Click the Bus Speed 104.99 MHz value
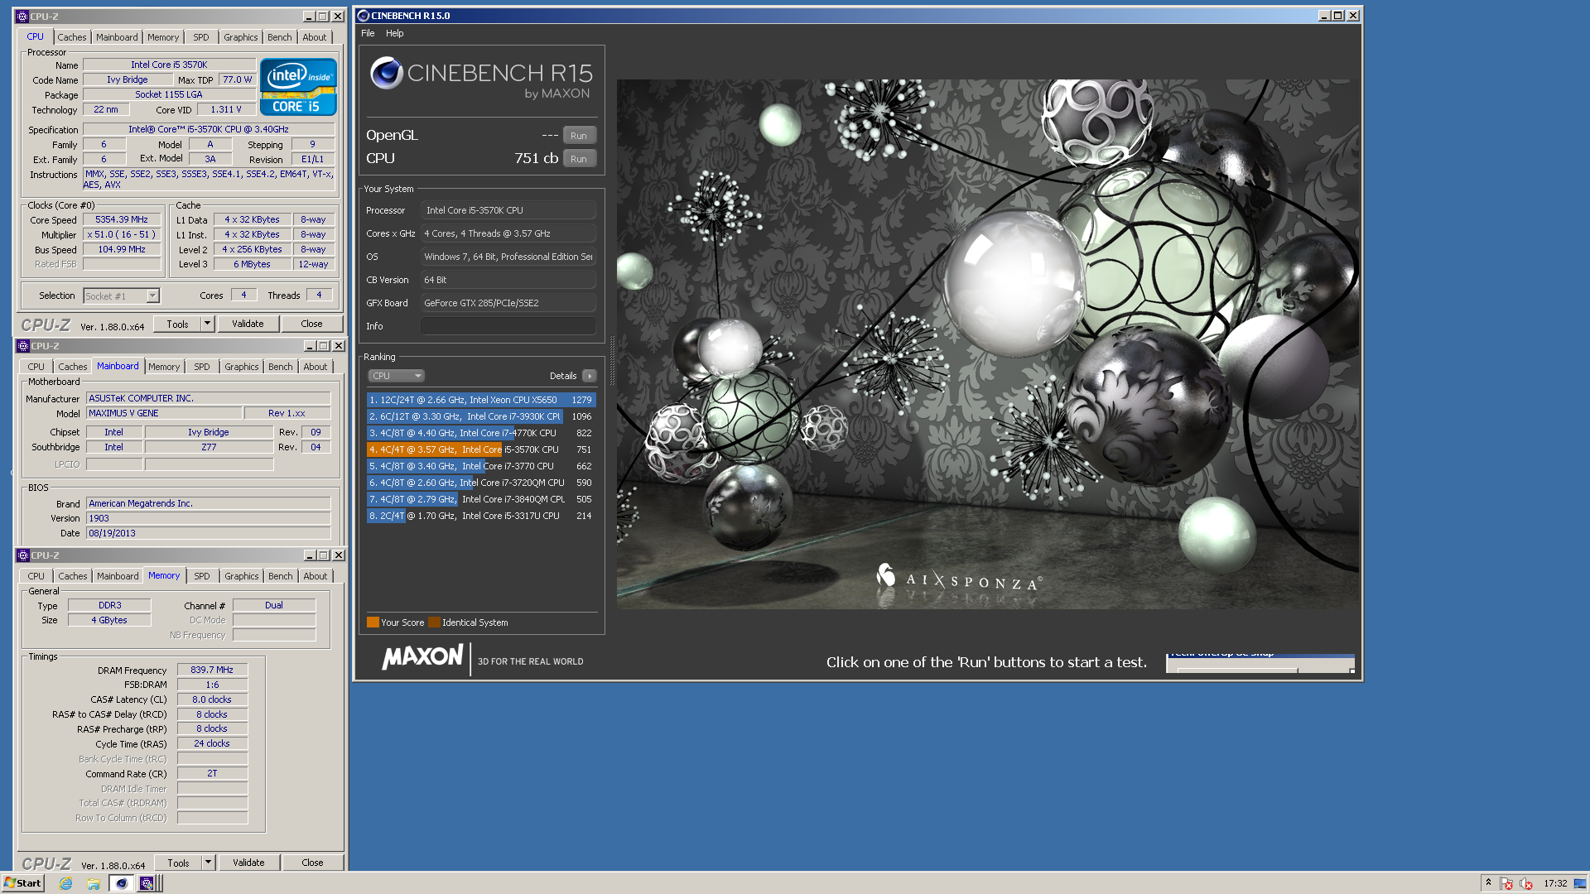 point(122,250)
